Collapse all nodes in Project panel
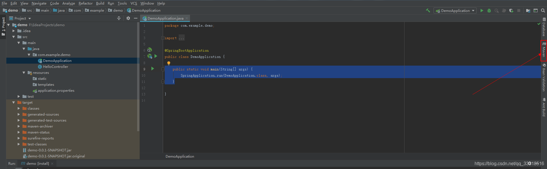 click(119, 18)
